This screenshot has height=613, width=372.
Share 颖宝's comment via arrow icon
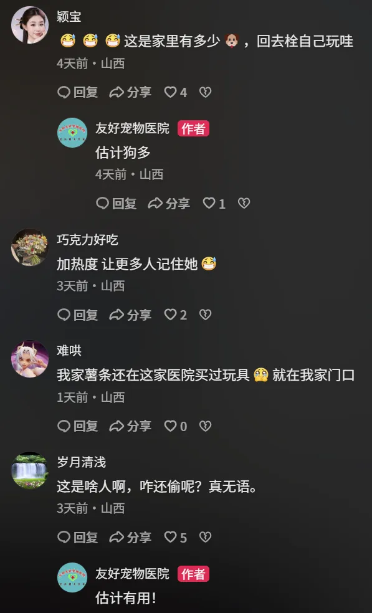click(130, 92)
